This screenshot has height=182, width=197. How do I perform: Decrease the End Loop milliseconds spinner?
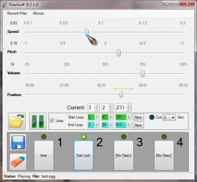coord(129,126)
